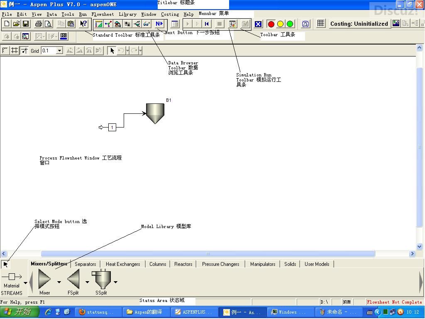This screenshot has width=425, height=319.
Task: Expand the Mixer model icon dropdown arrow
Action: coord(59,282)
